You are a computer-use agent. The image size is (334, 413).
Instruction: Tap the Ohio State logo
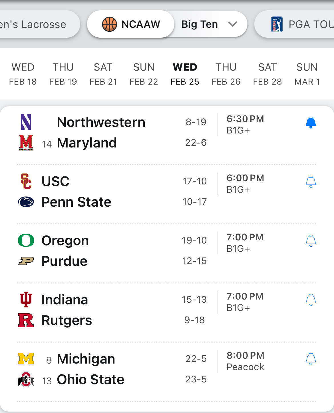(26, 379)
